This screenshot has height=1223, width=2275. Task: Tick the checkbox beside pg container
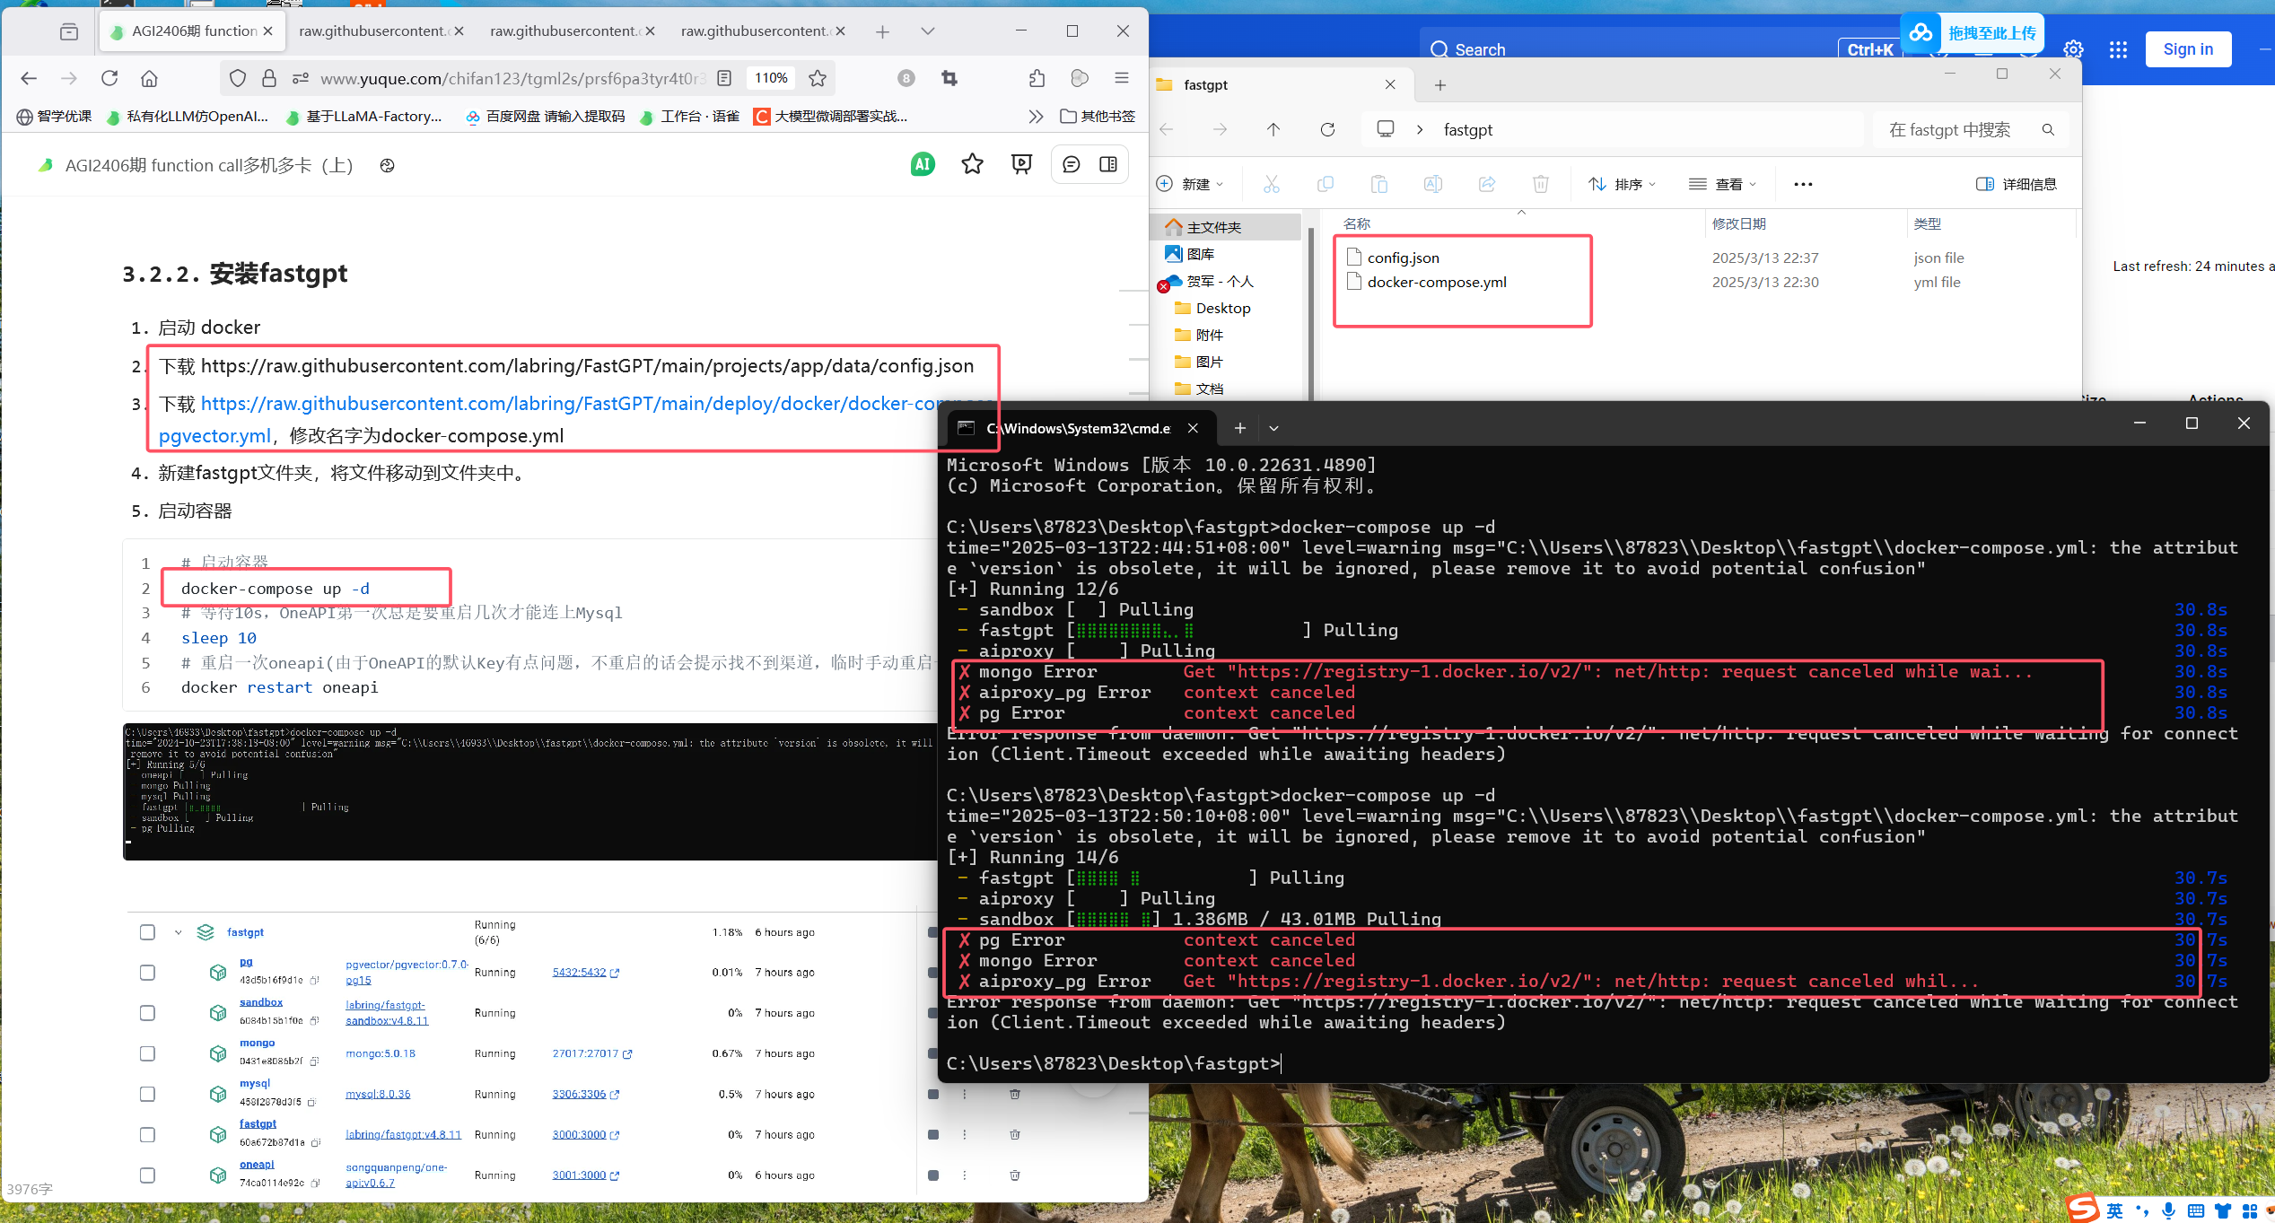coord(147,973)
